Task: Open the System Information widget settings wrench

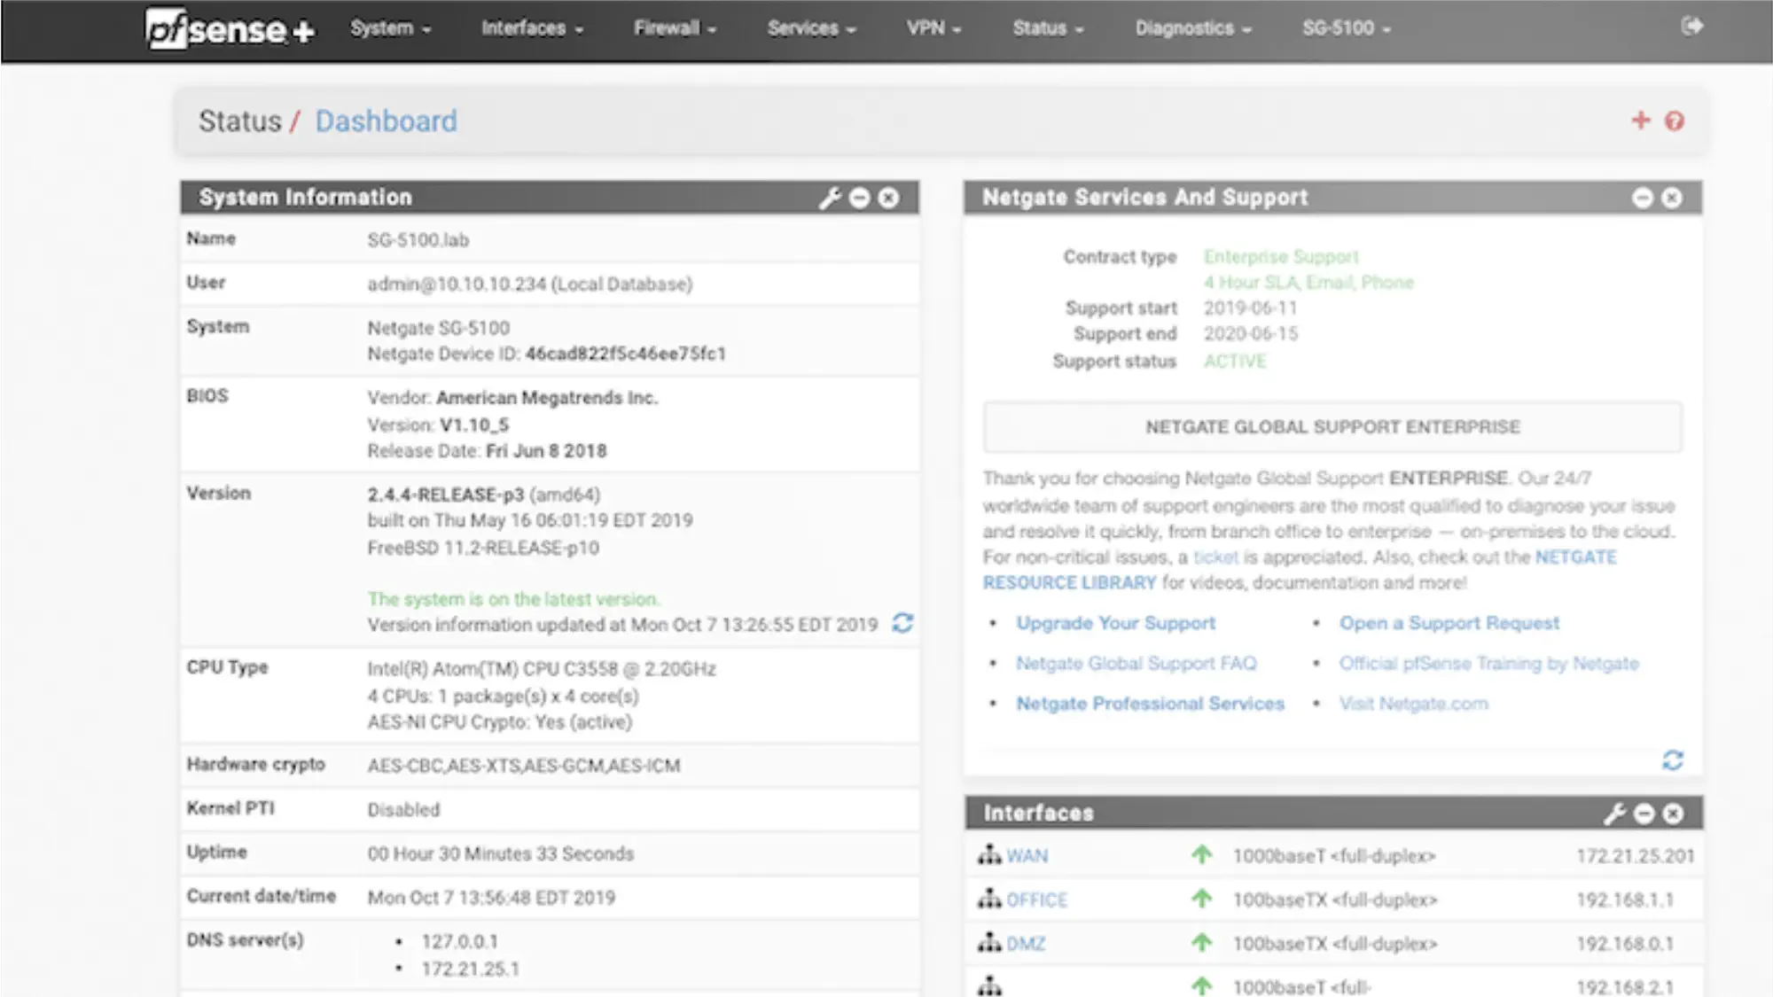Action: [x=830, y=199]
